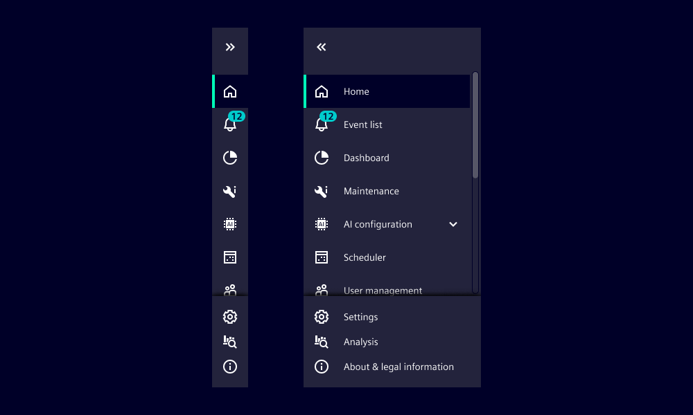Screen dimensions: 693x415
Task: Click the Dashboard pie chart icon
Action: coord(230,157)
